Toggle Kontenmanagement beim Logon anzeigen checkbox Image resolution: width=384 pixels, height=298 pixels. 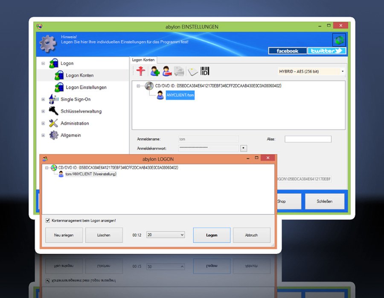click(48, 221)
